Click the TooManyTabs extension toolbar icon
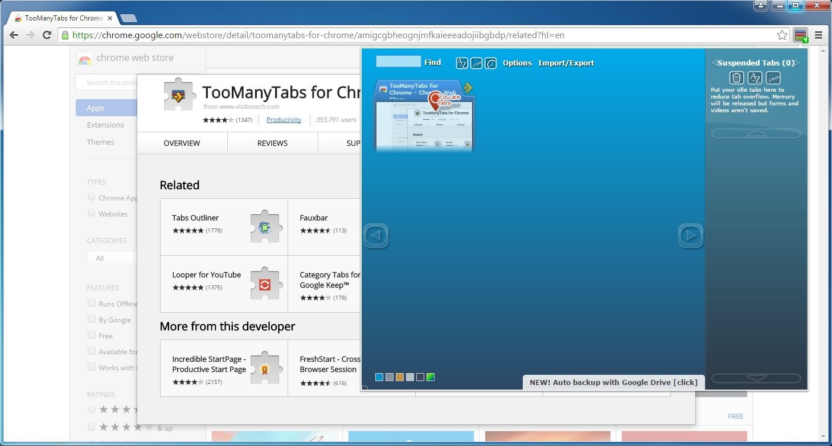This screenshot has height=446, width=832. coord(801,35)
